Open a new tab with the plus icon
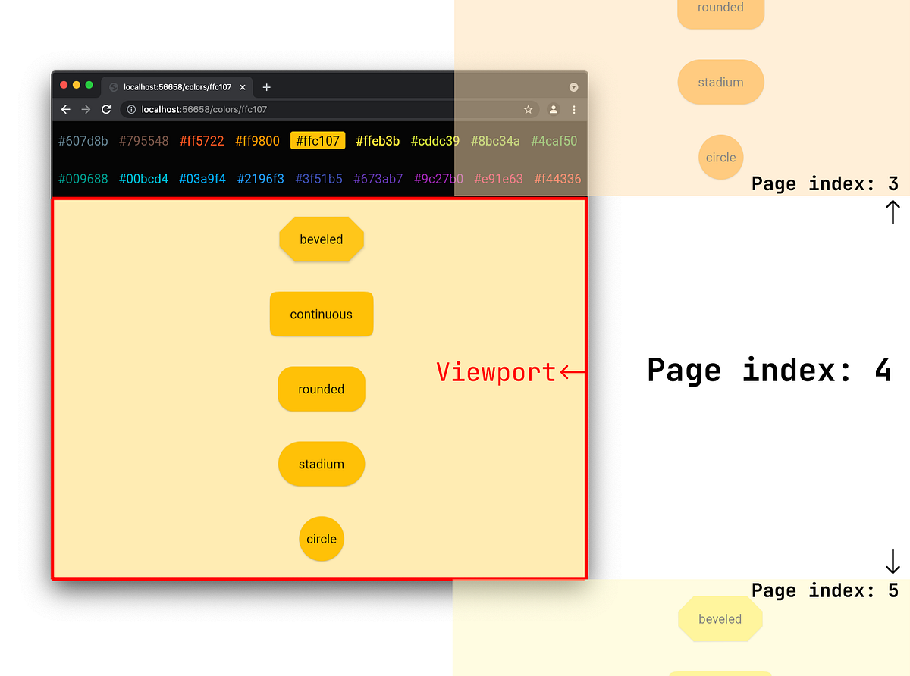 [266, 87]
